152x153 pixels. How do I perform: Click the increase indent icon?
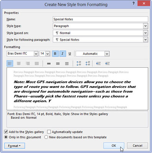click(x=107, y=63)
